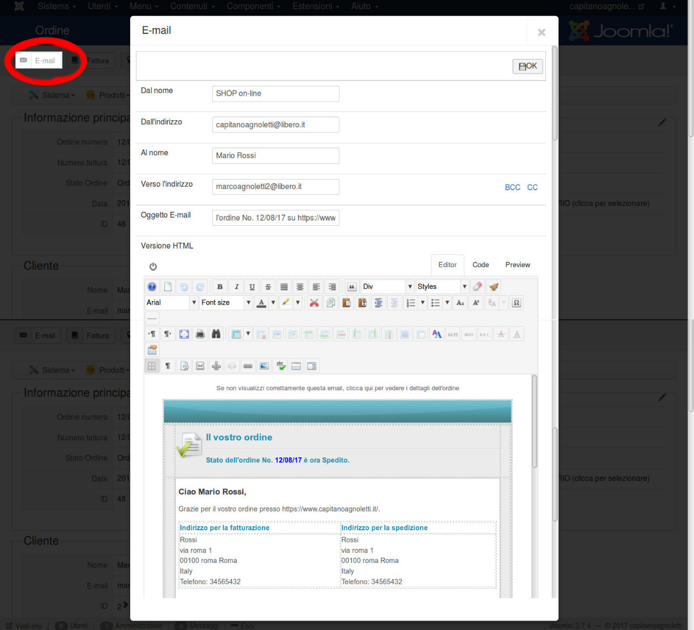Expand the bullet list style arrow
Image resolution: width=694 pixels, height=630 pixels.
click(x=447, y=303)
